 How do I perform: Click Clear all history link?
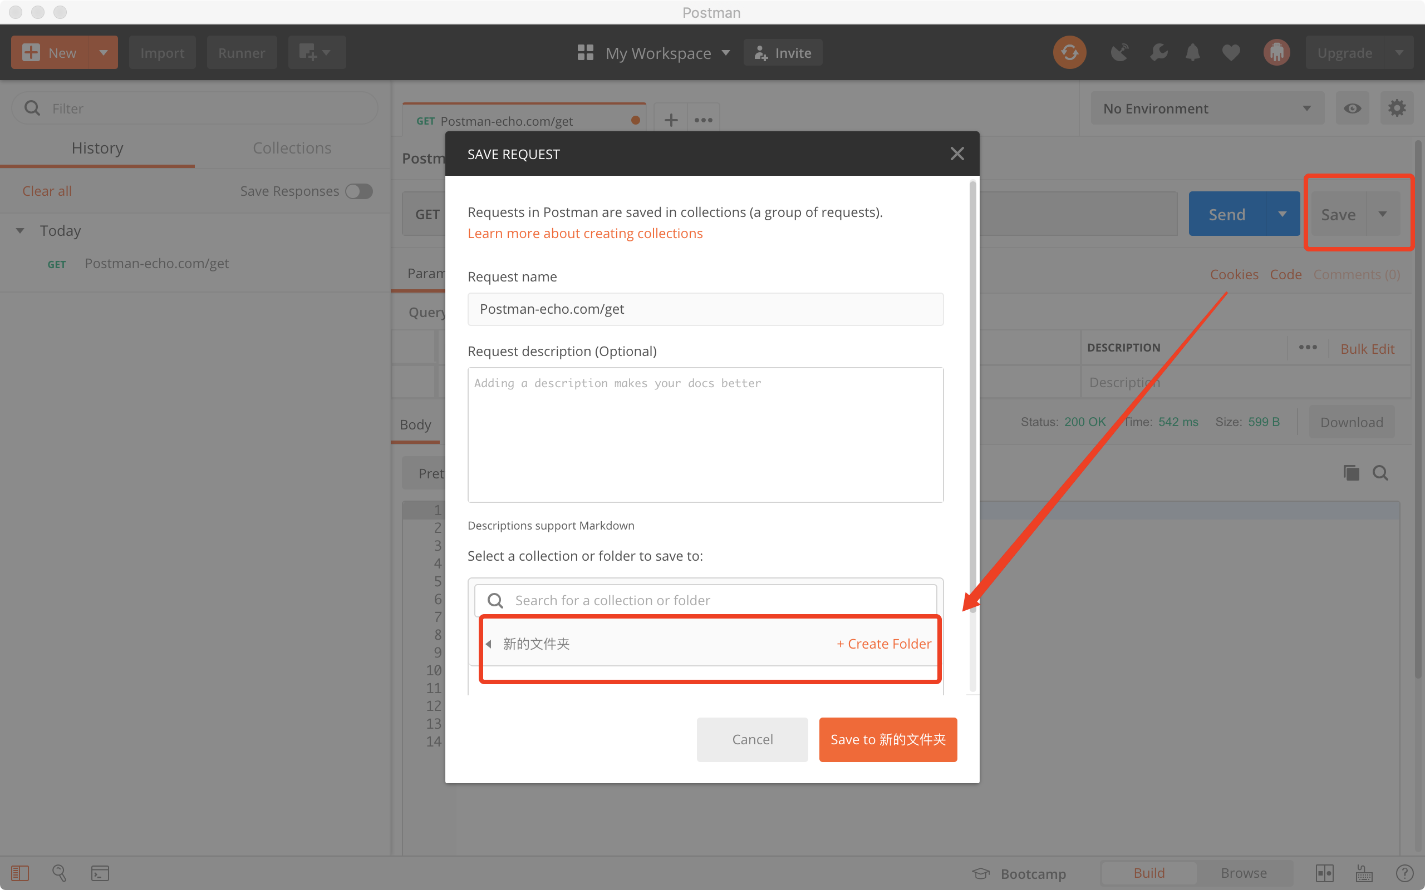(x=47, y=191)
